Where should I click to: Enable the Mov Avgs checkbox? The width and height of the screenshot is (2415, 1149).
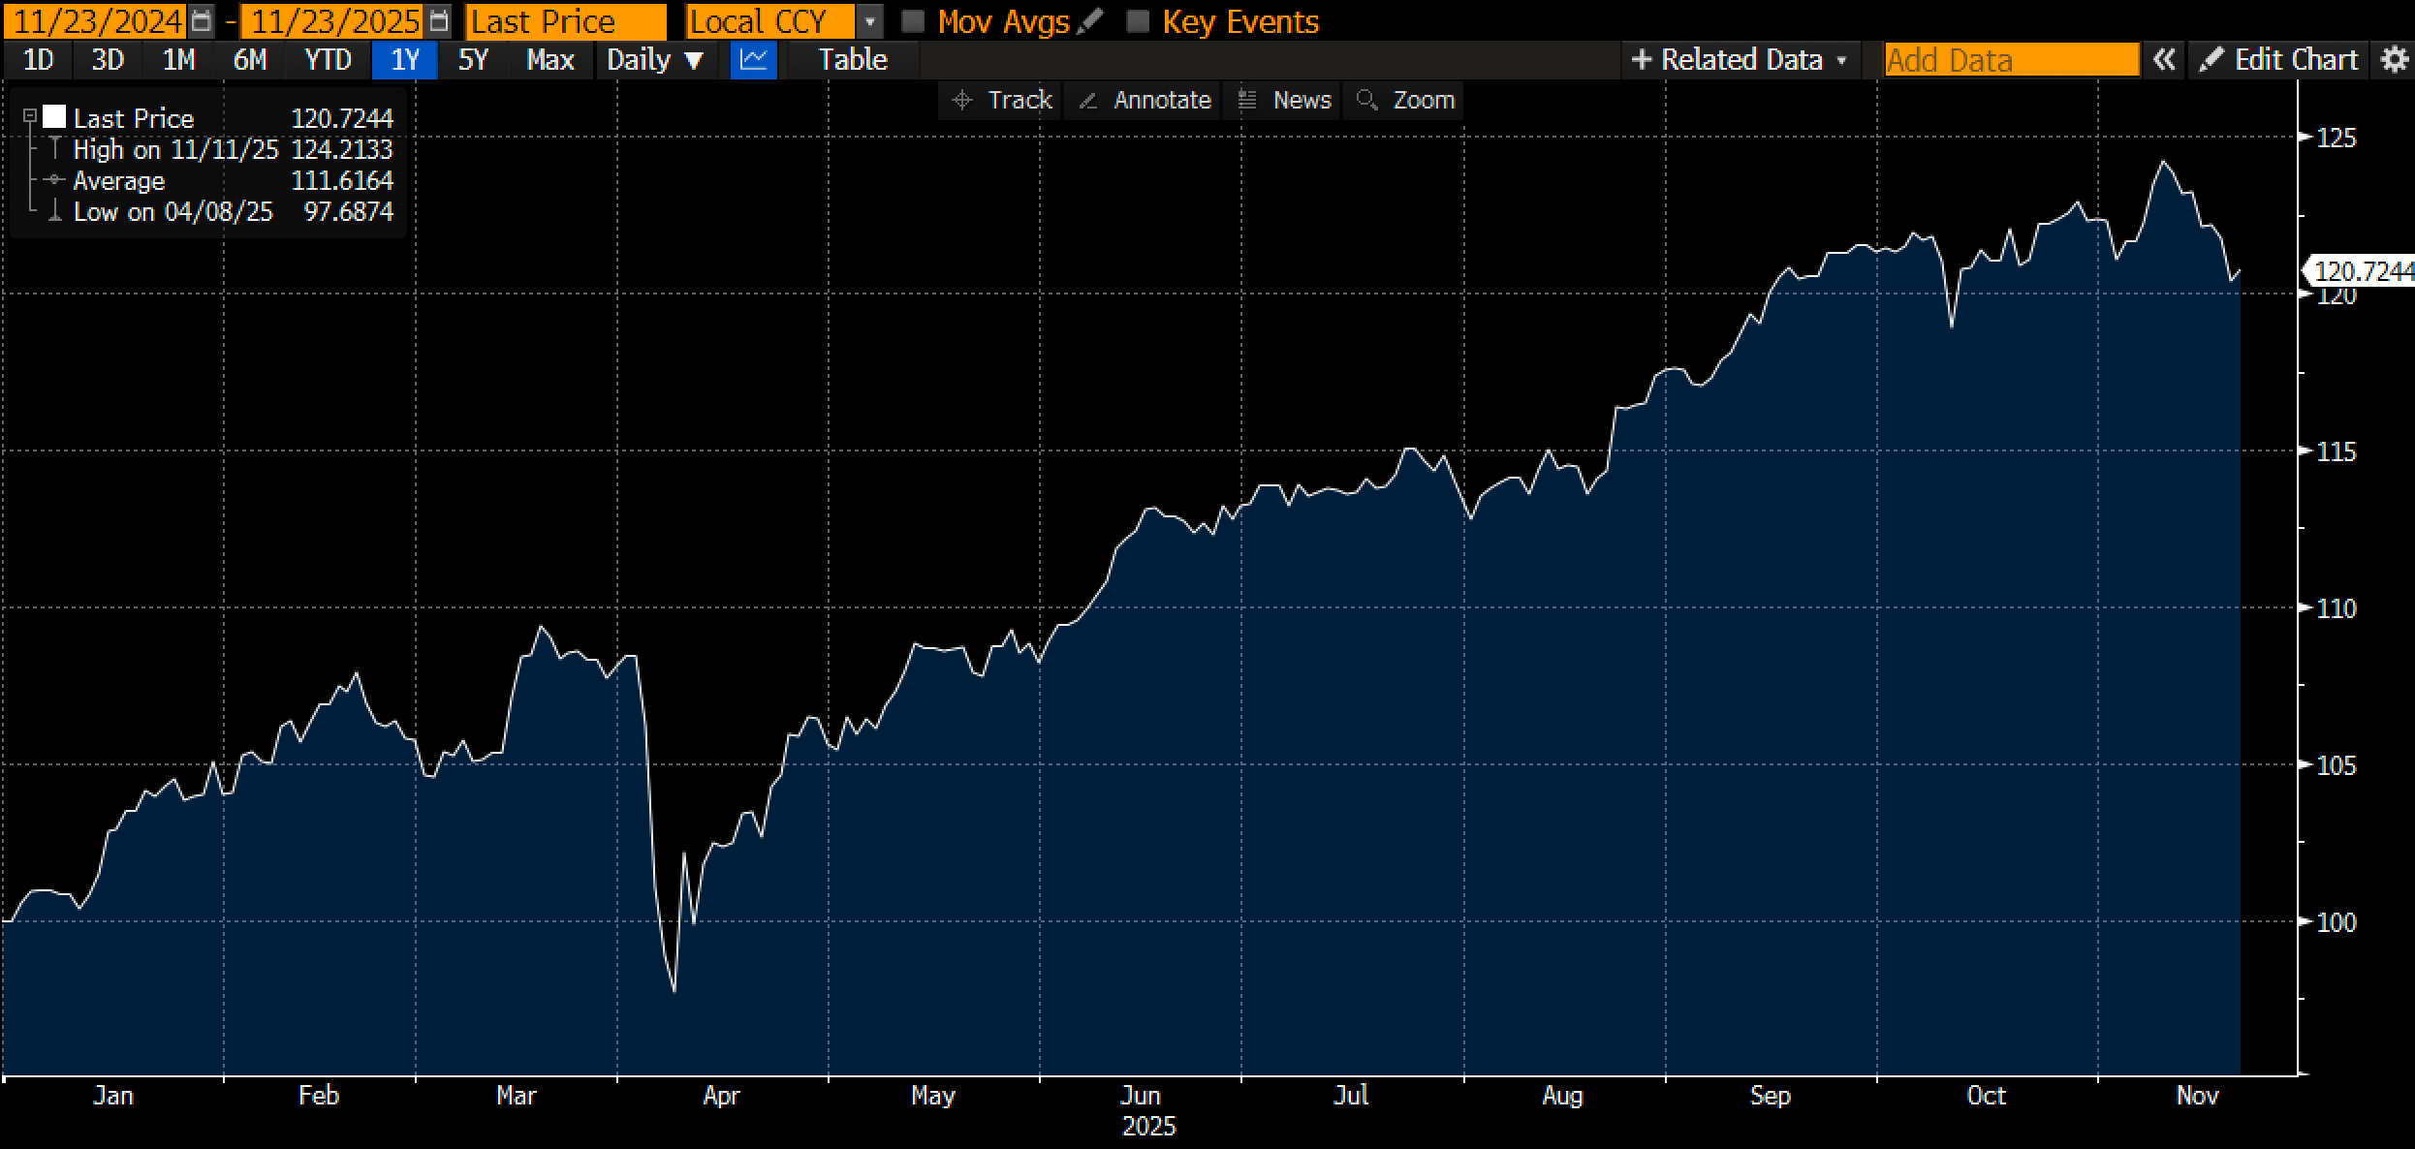click(x=913, y=21)
